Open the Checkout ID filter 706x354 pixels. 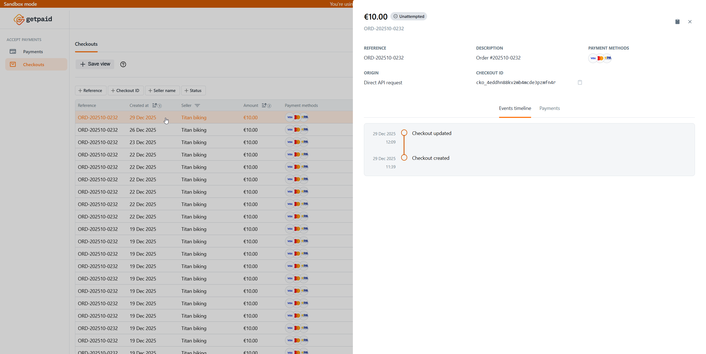(126, 90)
